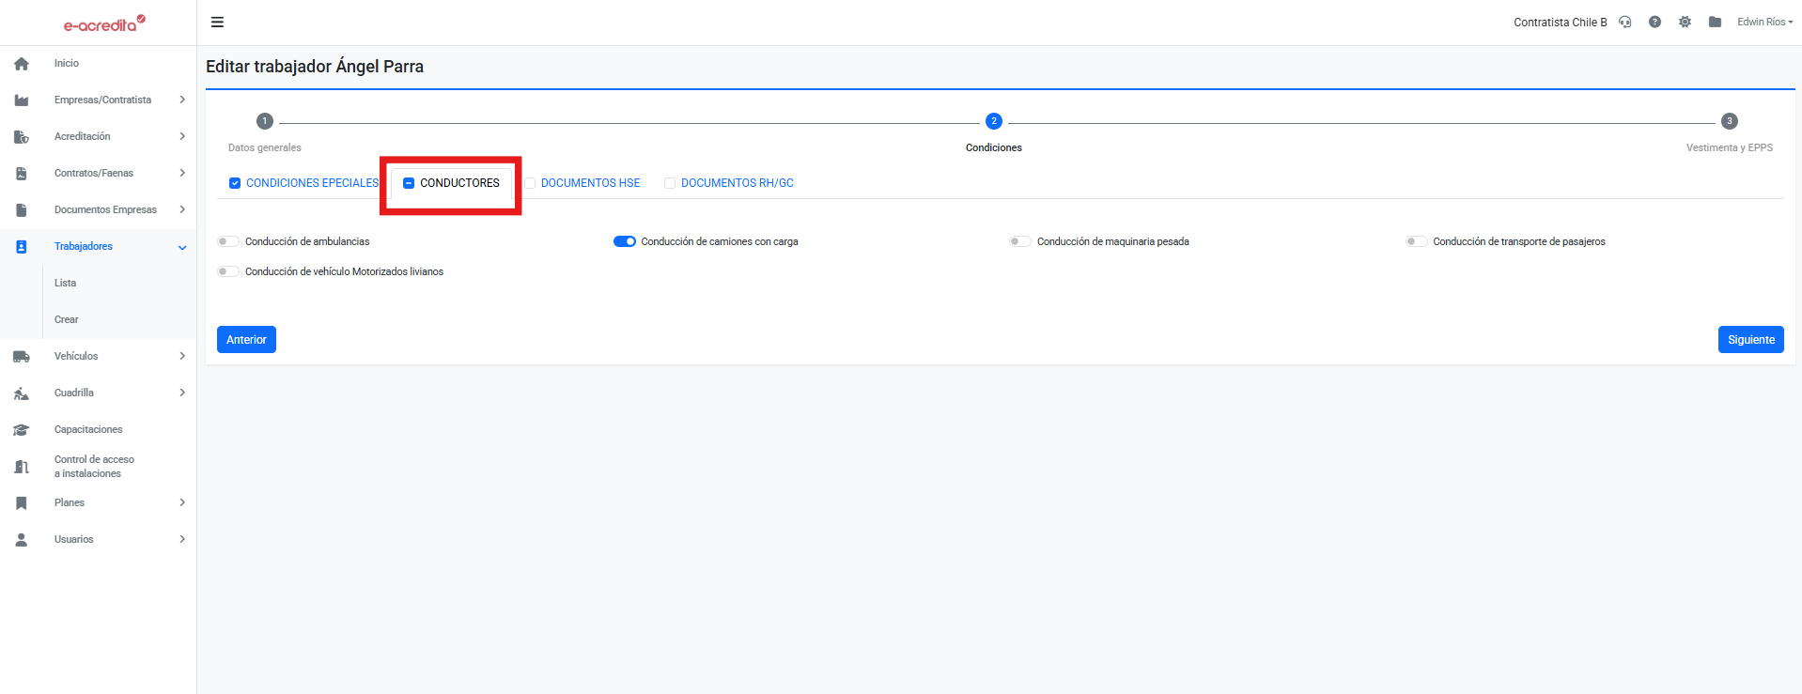The width and height of the screenshot is (1802, 694).
Task: Click 'Editar trabajador Ángel Parra' heading
Action: point(315,67)
